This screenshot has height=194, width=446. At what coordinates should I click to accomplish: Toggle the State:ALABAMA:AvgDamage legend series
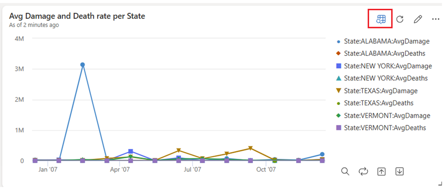click(383, 41)
